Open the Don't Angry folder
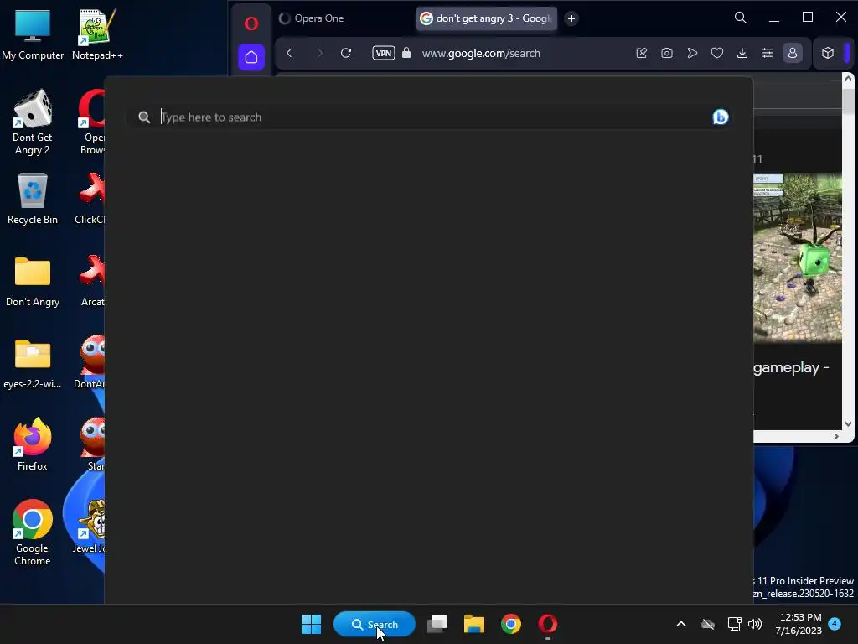 (x=33, y=281)
